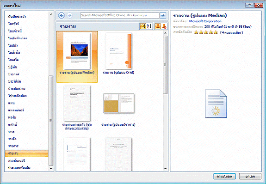Open ใบแจ้งหนี้ category
266x184 pixels.
[15, 31]
